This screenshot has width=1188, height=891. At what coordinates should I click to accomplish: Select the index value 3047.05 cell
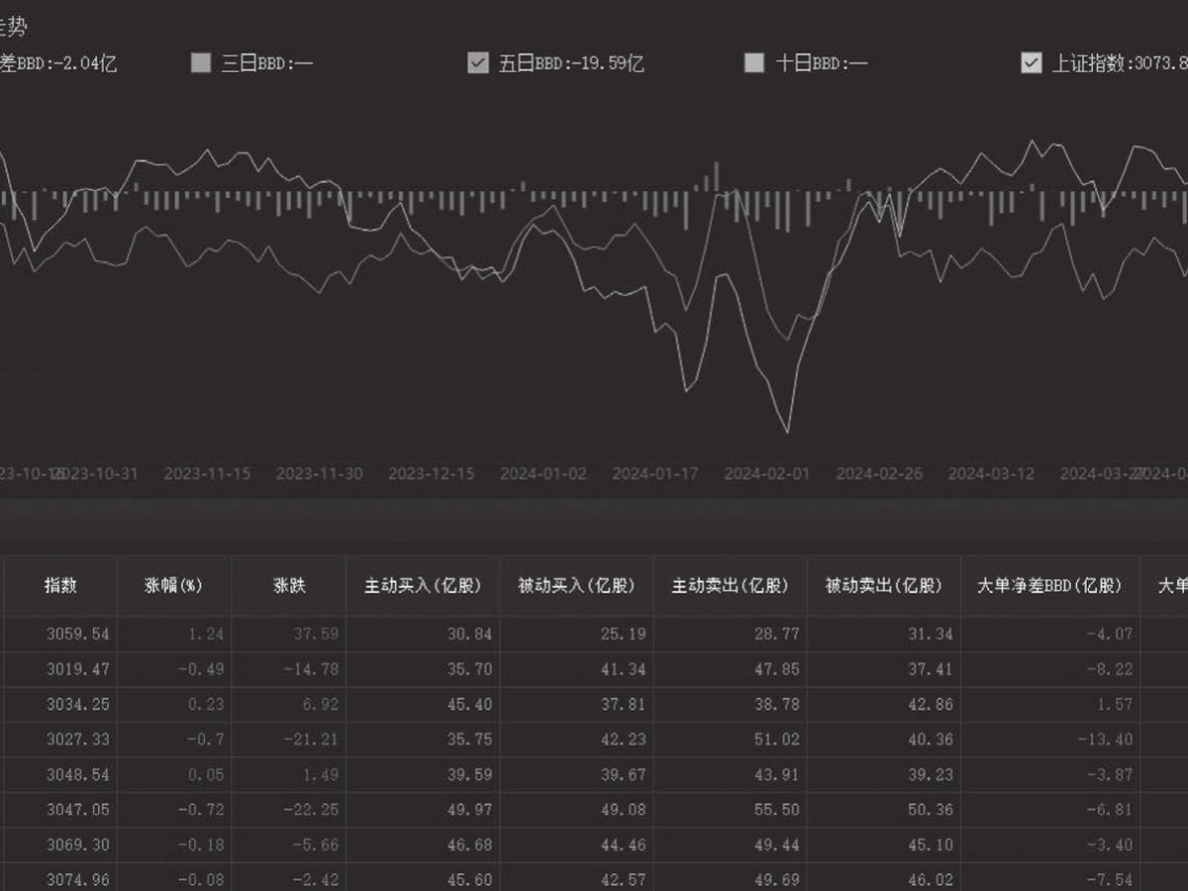(60, 810)
